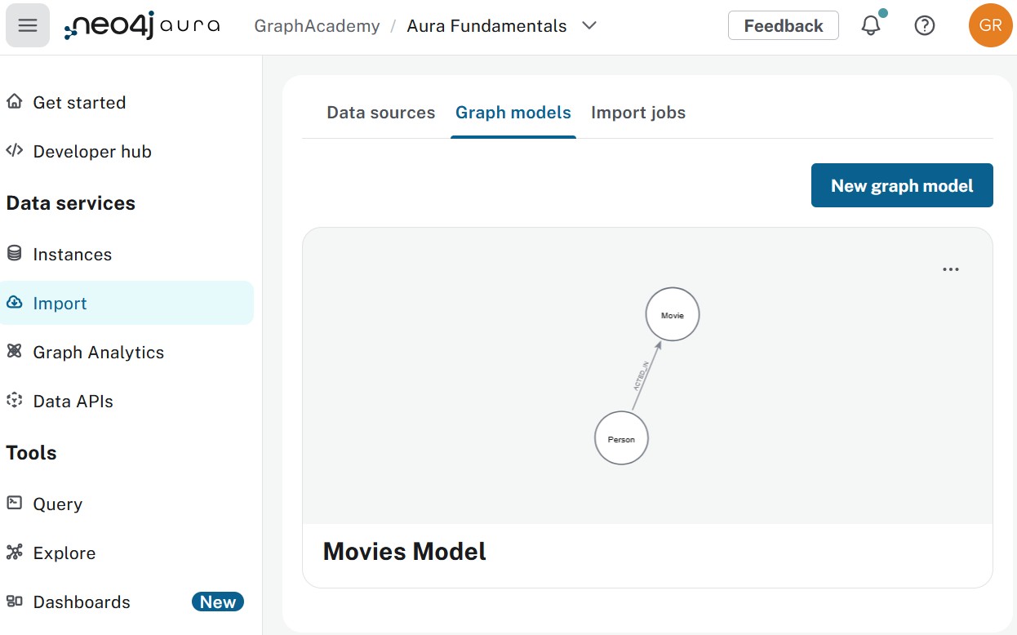Screen dimensions: 1017x635
Task: Open the Explore tool
Action: (64, 553)
